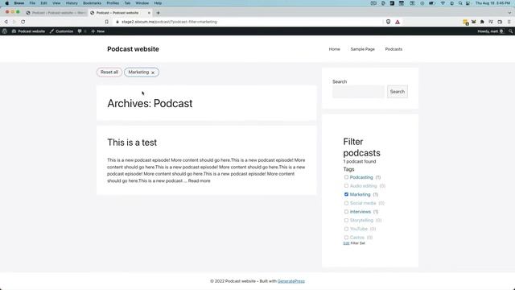This screenshot has height=290, width=515.
Task: Check the Podcasting tag checkbox
Action: (346, 177)
